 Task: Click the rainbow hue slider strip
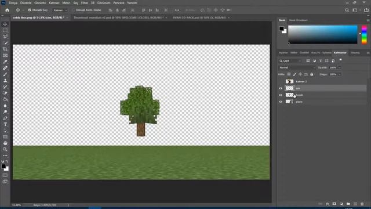[364, 35]
